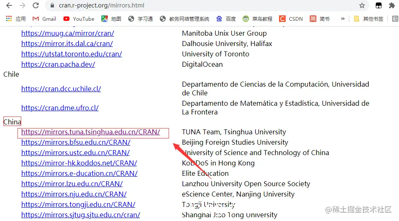Image resolution: width=399 pixels, height=221 pixels.
Task: Click the text Lanzhou University Open Source Society
Action: 246,184
